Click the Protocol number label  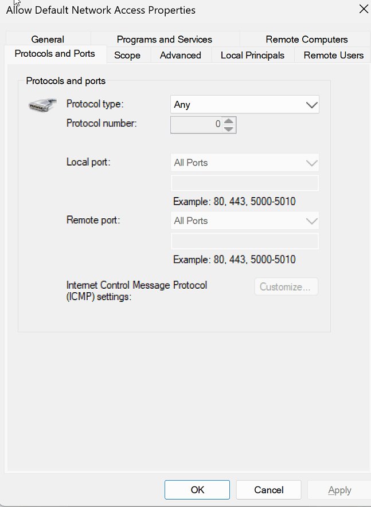pos(101,123)
